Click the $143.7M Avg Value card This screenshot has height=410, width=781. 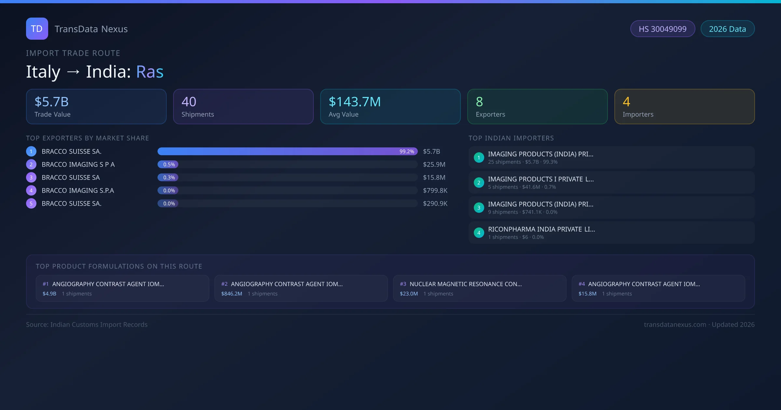(390, 106)
